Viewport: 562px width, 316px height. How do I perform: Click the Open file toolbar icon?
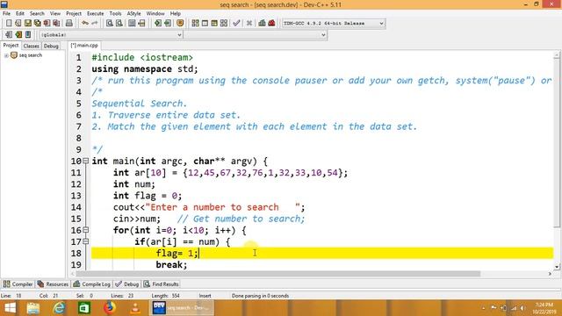[18, 24]
